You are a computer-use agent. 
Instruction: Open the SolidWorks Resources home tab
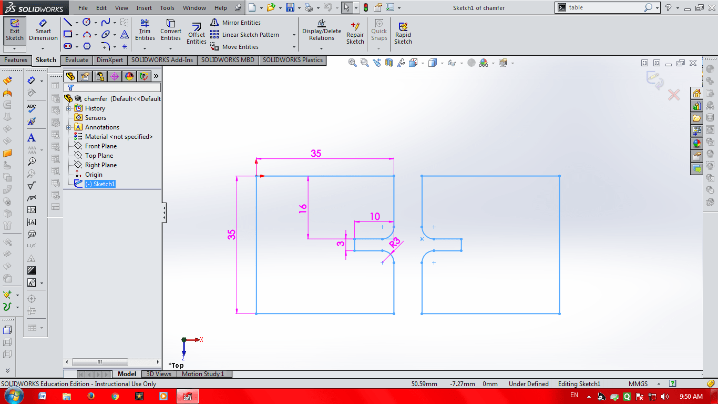pos(696,93)
